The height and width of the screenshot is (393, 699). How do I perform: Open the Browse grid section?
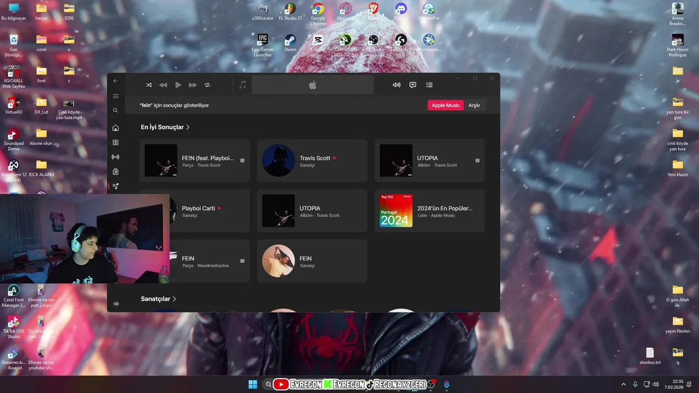click(x=115, y=142)
